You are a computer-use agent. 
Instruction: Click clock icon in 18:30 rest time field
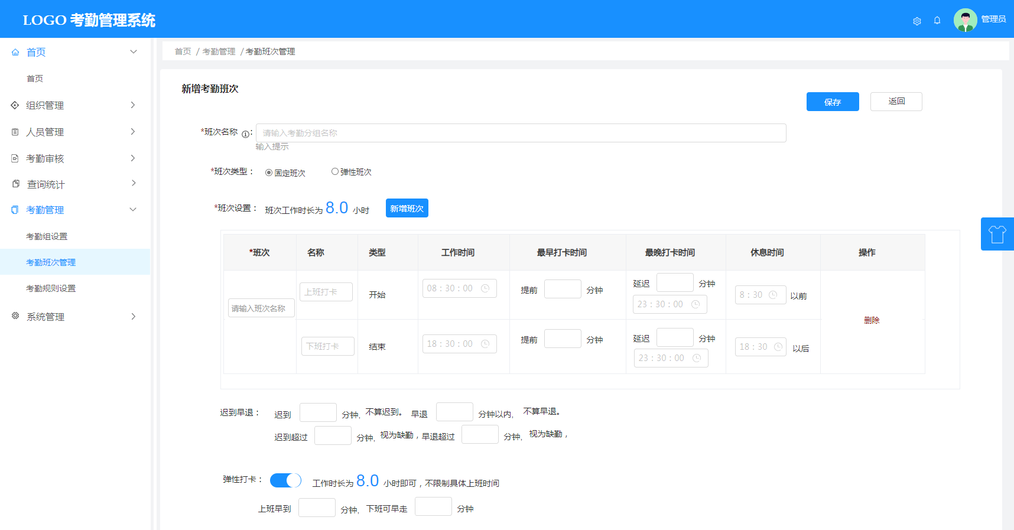point(778,347)
